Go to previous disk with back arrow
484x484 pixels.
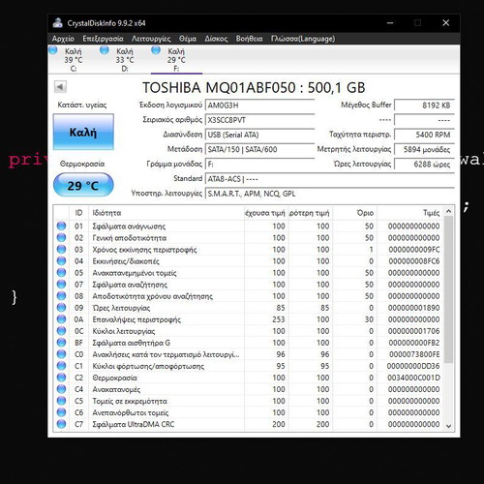[60, 87]
